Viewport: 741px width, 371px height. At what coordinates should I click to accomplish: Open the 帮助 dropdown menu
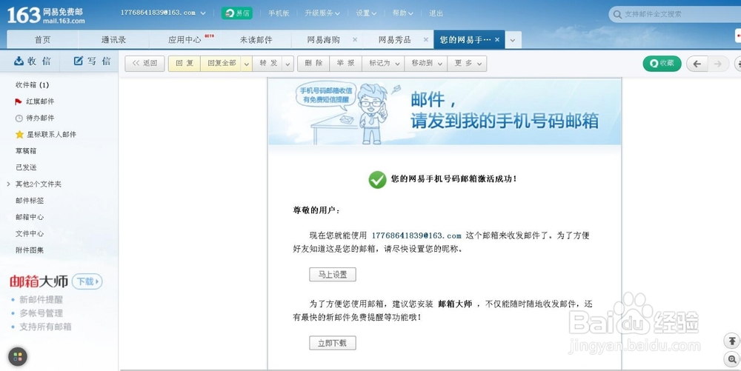tap(402, 13)
